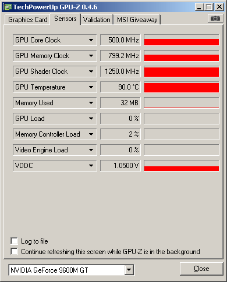
Task: Expand the GPU Memory Clock dropdown arrow
Action: point(91,56)
